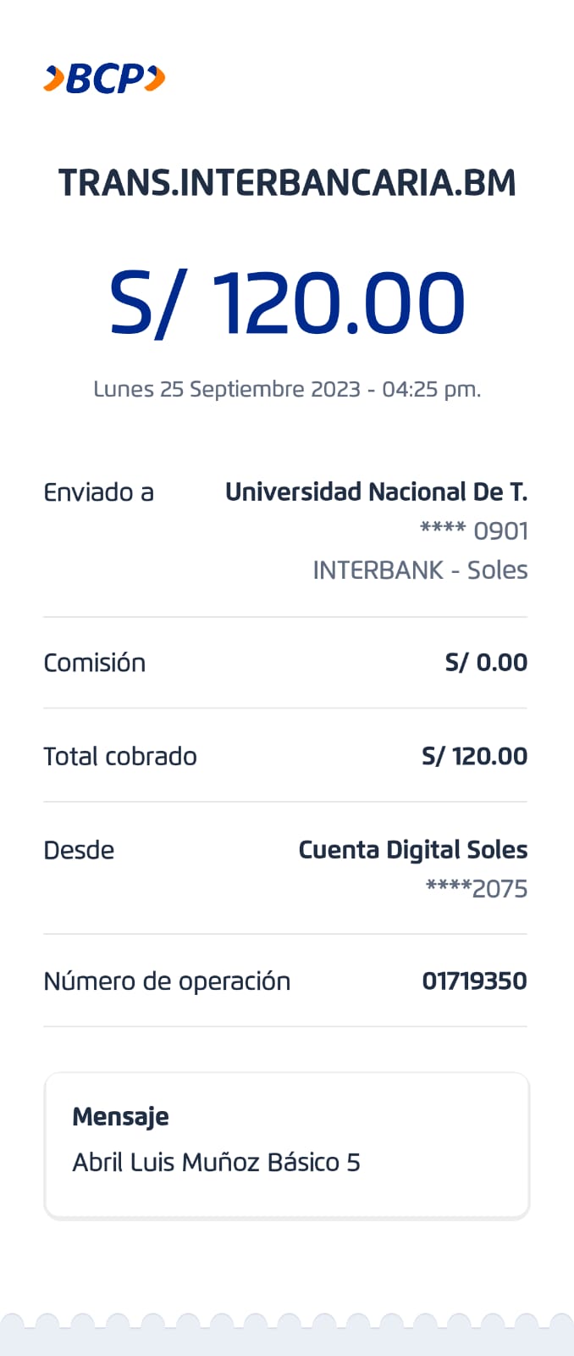Select recipient Universidad Nacional De T.
Viewport: 574px width, 1356px height.
tap(376, 492)
